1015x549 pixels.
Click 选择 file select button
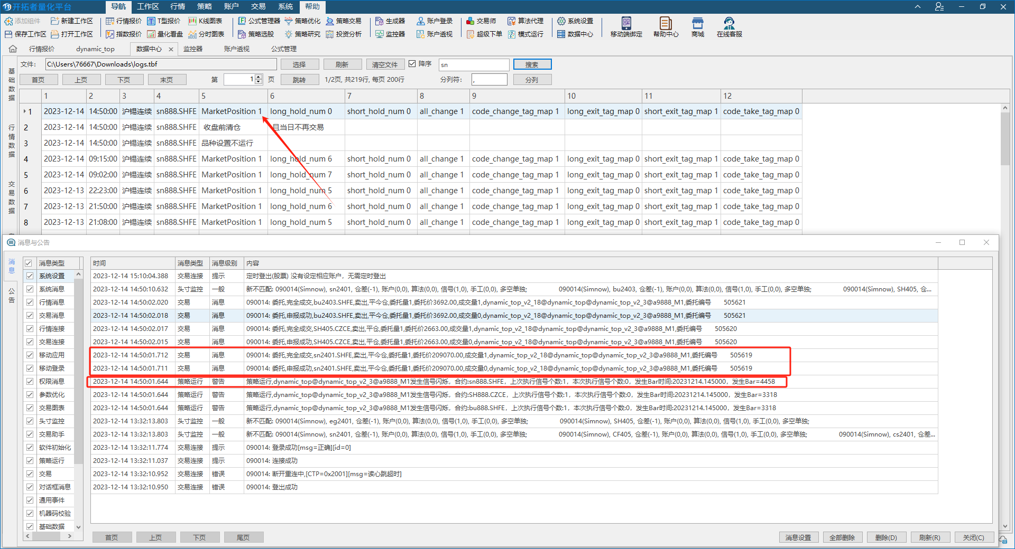(x=299, y=64)
